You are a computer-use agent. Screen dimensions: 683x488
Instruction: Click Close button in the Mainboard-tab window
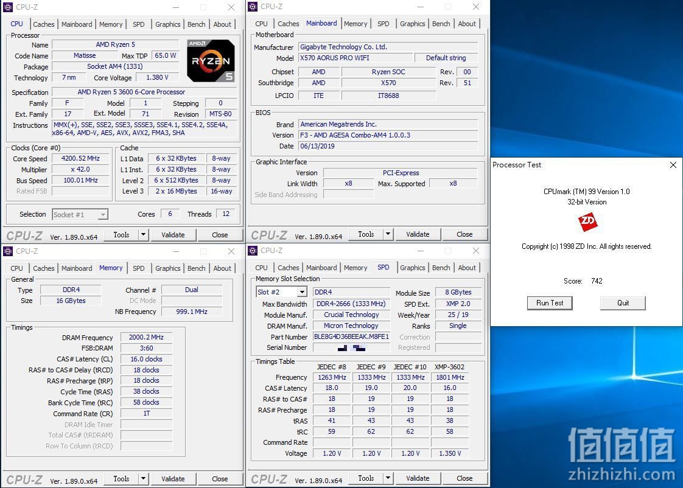point(465,234)
